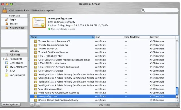This screenshot has height=110, width=181.
Task: Click the Certificates category icon
Action: click(7, 63)
